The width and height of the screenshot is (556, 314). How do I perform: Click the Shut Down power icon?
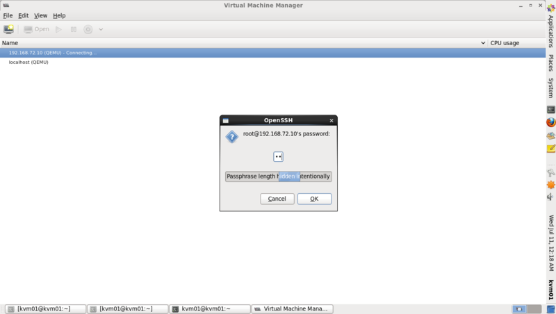click(88, 29)
